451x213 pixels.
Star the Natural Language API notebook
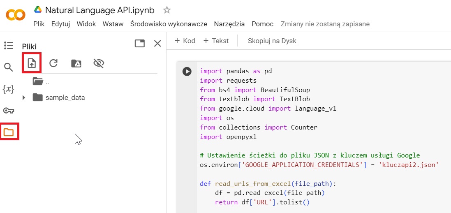tap(167, 10)
